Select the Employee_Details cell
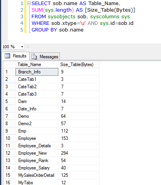The image size is (161, 185). pyautogui.click(x=37, y=146)
